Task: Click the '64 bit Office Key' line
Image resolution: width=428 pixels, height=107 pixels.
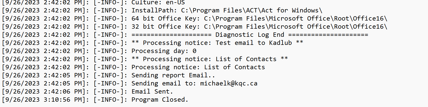Action: click(x=195, y=19)
